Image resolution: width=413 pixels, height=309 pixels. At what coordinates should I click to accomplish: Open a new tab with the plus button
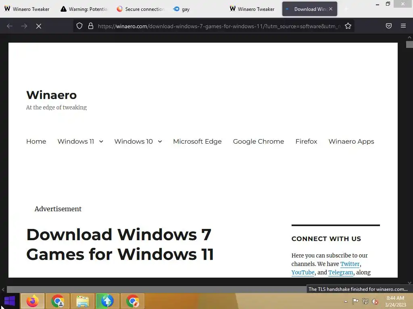(346, 9)
